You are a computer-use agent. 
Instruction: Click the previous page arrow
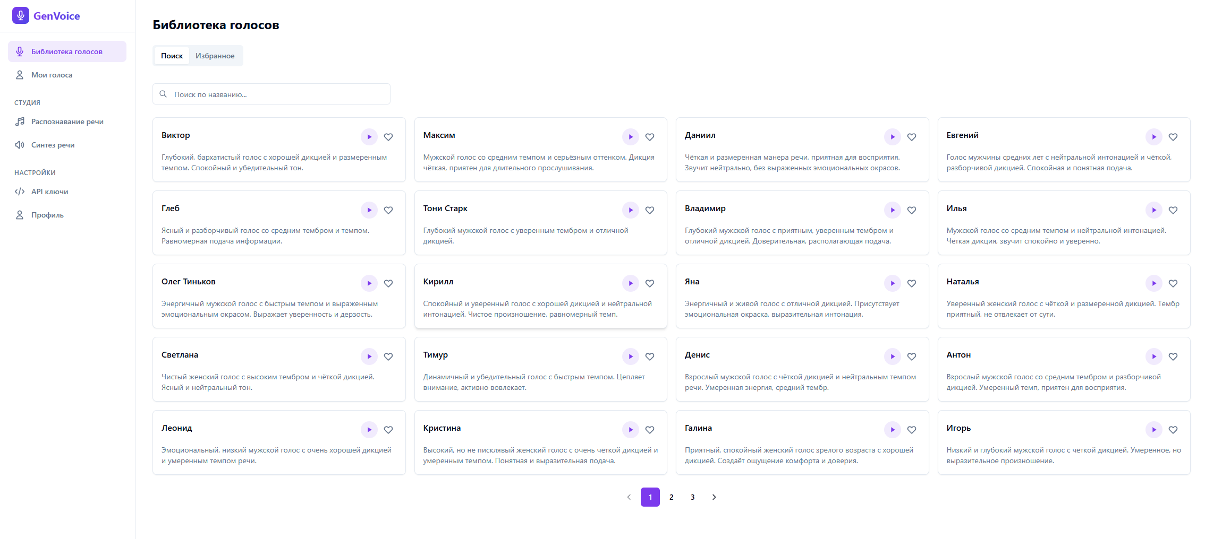tap(629, 497)
